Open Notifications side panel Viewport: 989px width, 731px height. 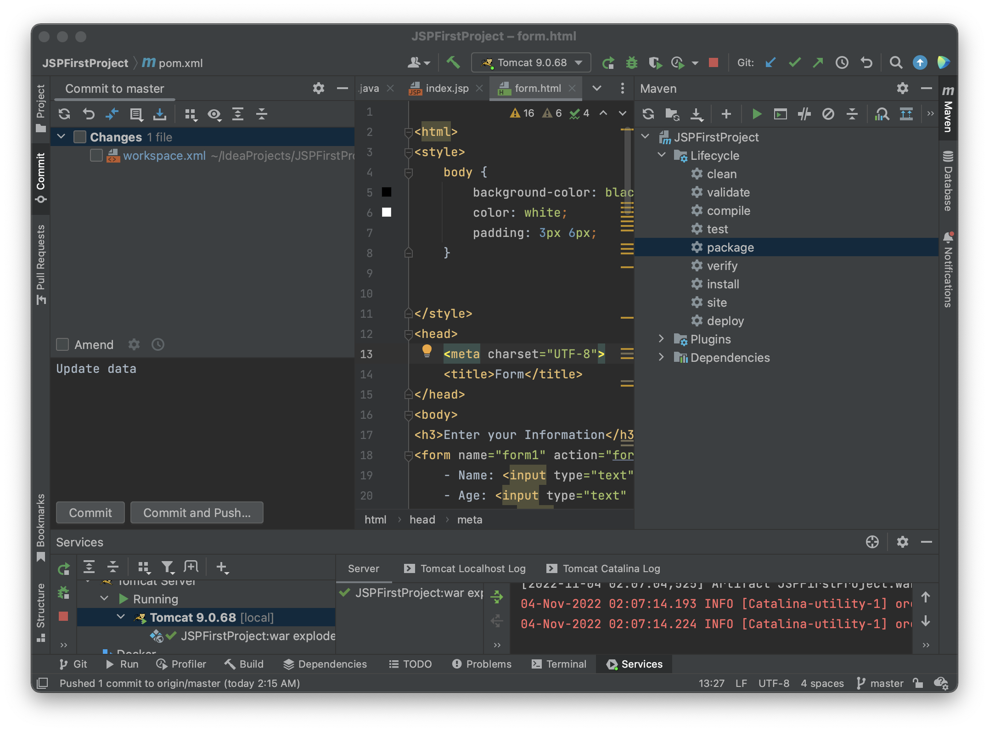click(x=948, y=270)
